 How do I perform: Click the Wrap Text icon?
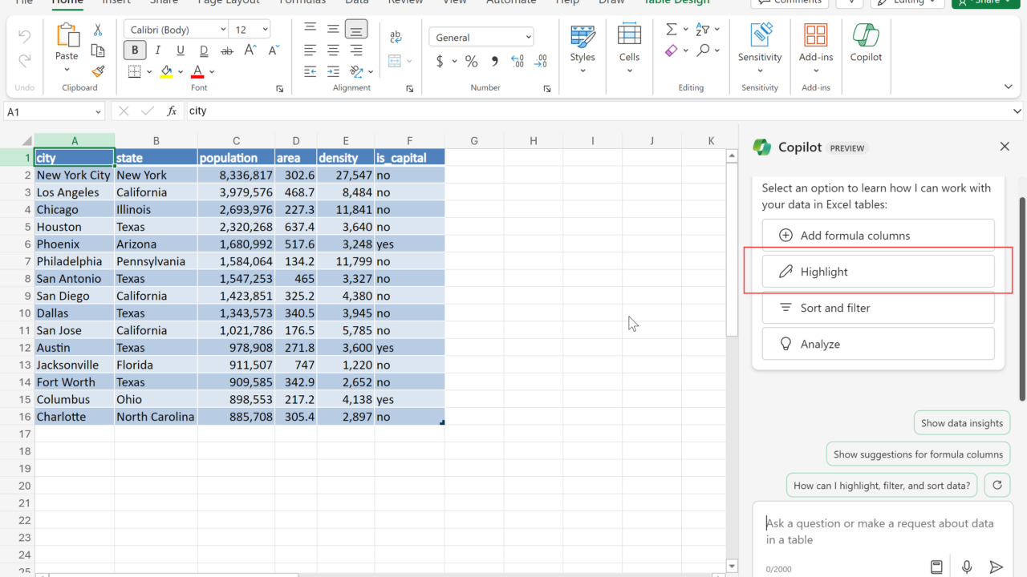click(x=396, y=38)
